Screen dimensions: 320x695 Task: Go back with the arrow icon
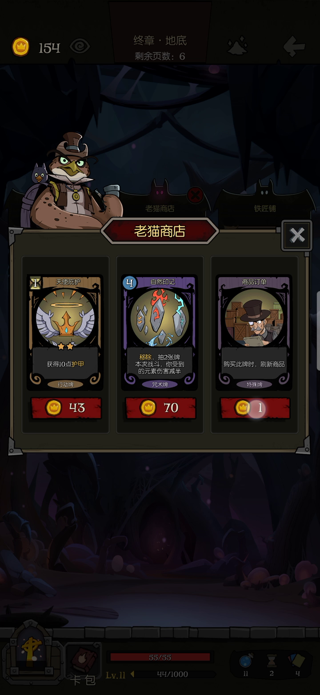(294, 46)
